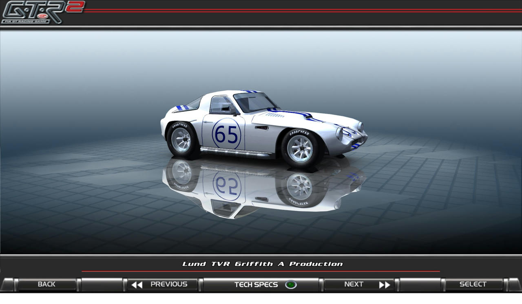Click SELECT to choose this car
Viewport: 522px width, 304px height.
(473, 284)
